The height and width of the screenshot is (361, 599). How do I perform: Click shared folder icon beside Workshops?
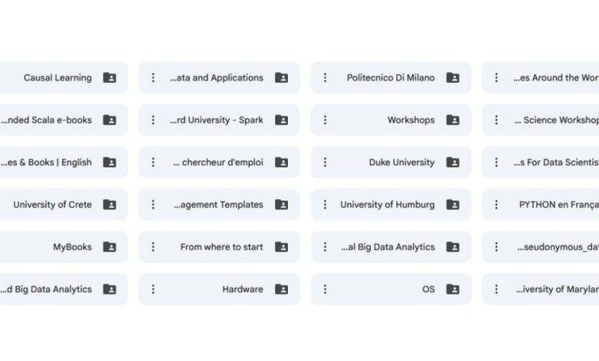click(453, 120)
